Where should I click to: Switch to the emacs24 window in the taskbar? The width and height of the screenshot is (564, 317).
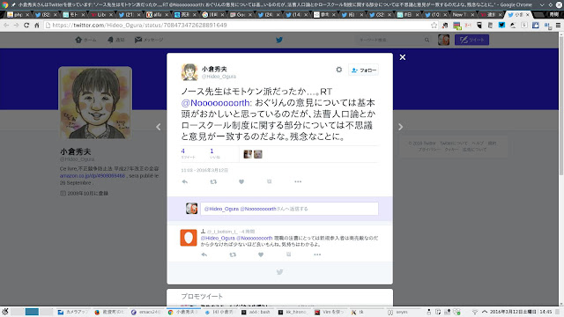pos(146,312)
